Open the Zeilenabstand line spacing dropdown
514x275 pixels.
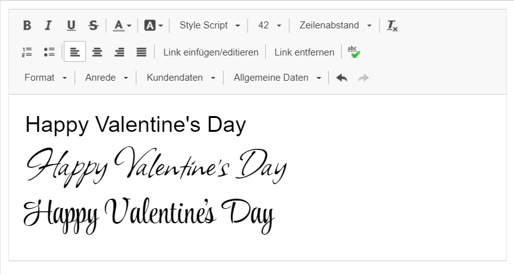[x=335, y=25]
